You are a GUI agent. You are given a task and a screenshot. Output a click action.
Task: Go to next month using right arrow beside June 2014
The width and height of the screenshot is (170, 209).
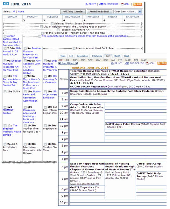(8, 4)
